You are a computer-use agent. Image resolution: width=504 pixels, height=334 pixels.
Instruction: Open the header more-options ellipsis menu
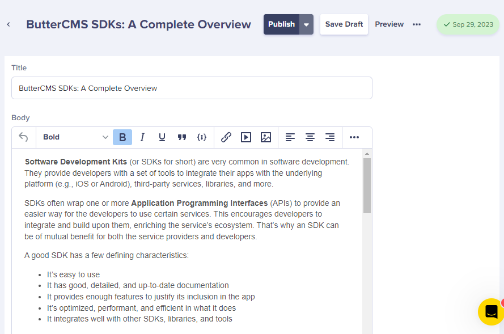click(x=417, y=24)
